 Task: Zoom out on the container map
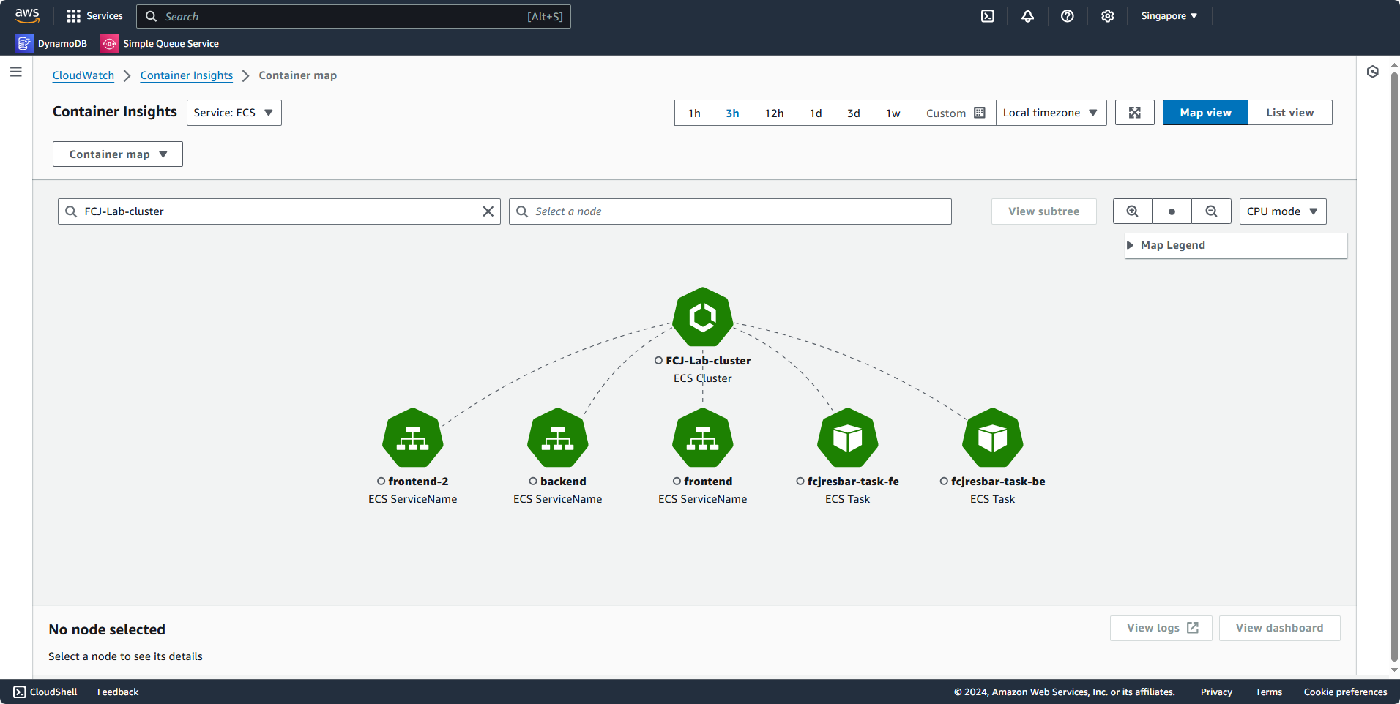[1212, 211]
